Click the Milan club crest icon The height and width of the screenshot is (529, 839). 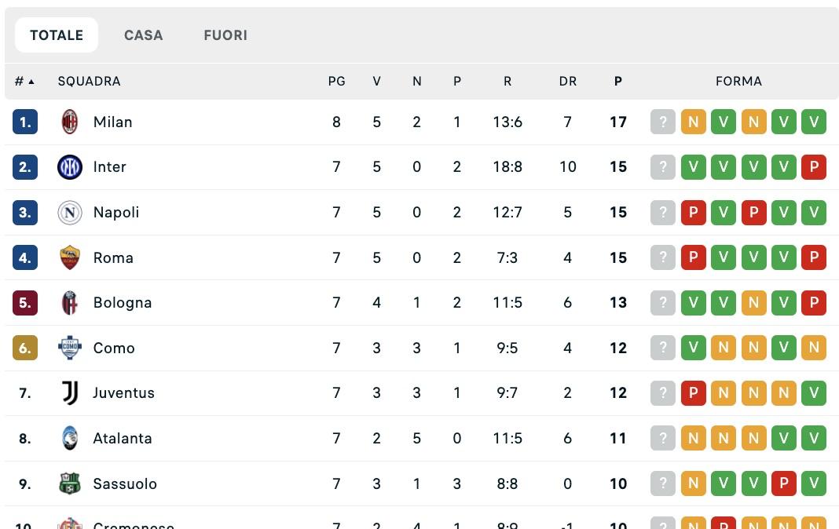tap(70, 122)
